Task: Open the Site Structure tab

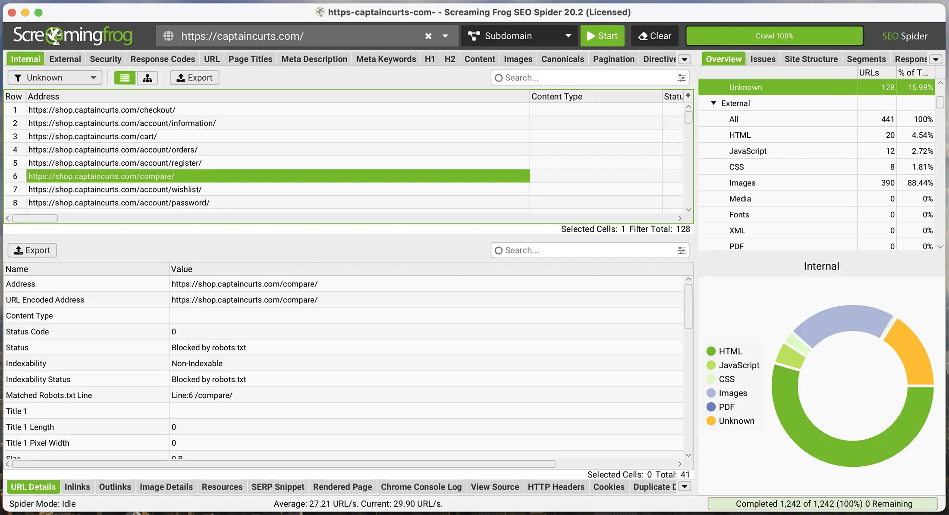Action: [x=811, y=59]
